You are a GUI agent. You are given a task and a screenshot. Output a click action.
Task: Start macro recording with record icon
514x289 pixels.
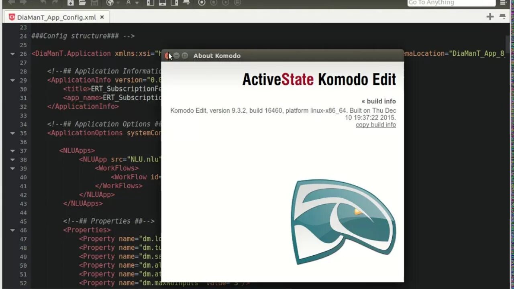point(202,2)
